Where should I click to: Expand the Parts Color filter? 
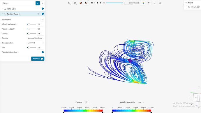coord(3,9)
